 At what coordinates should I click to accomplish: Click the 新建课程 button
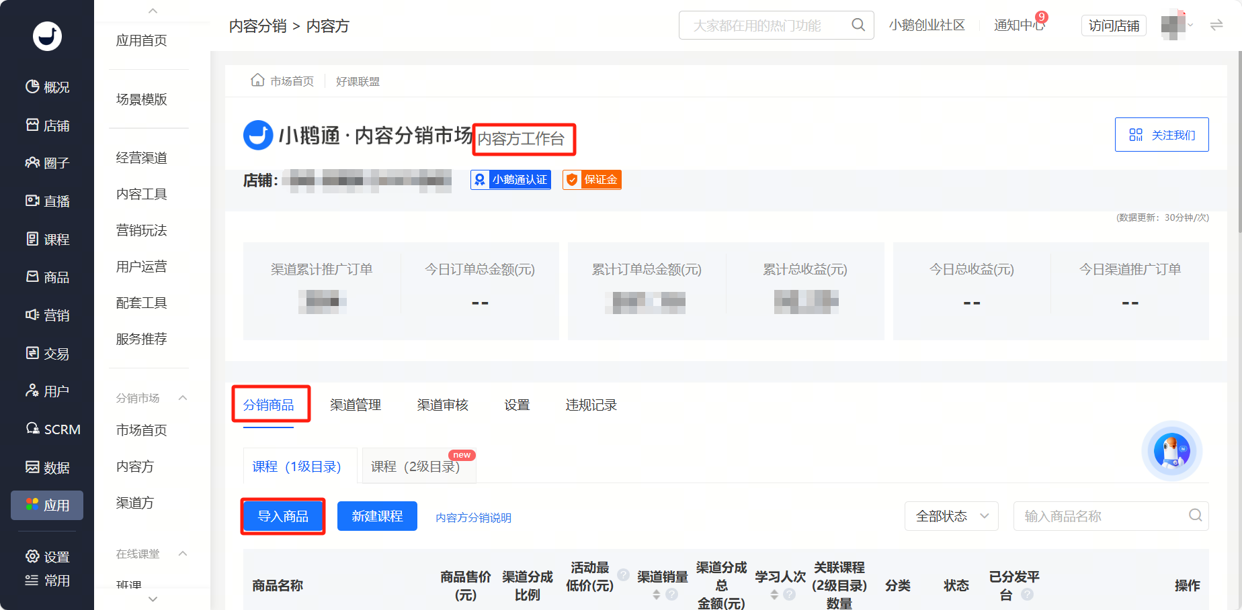pos(377,516)
